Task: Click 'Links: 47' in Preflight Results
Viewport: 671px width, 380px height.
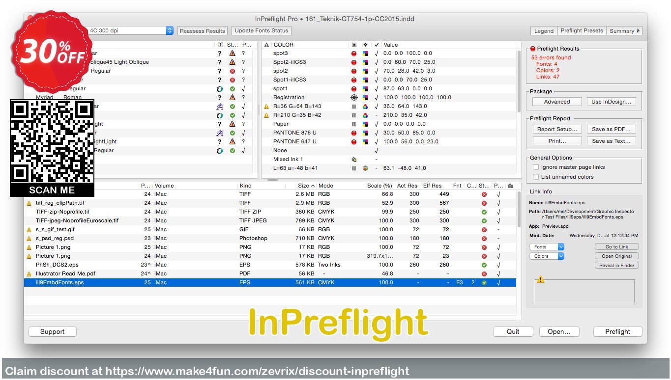Action: 548,77
